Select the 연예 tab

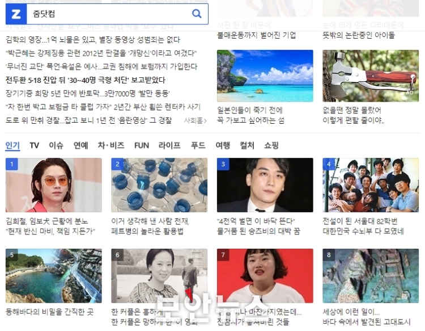click(81, 145)
